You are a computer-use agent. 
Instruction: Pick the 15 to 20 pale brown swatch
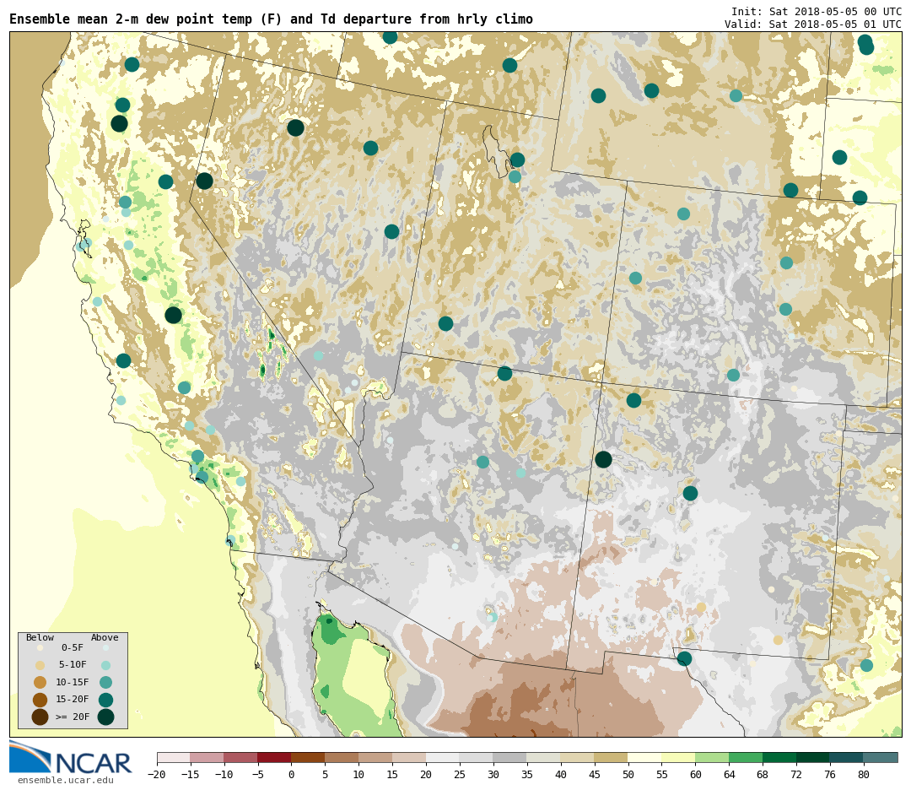[410, 757]
